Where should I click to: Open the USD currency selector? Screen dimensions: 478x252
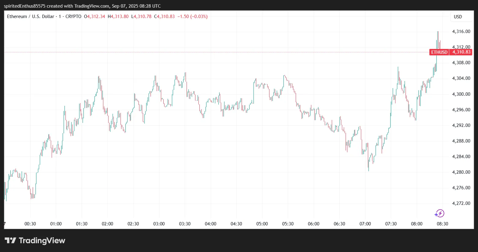point(458,17)
